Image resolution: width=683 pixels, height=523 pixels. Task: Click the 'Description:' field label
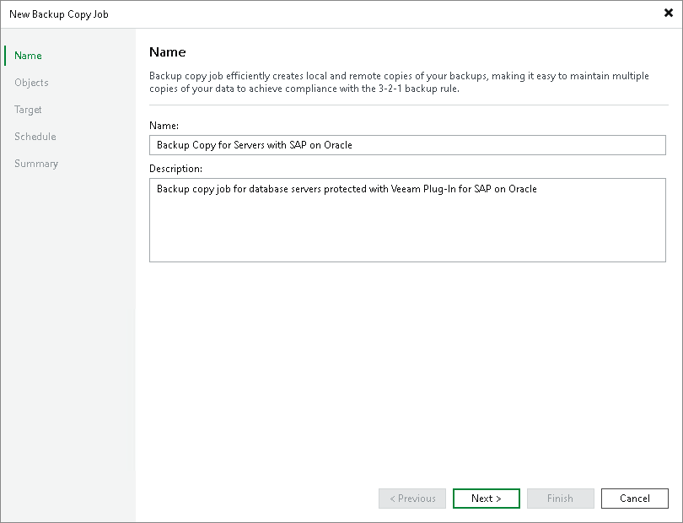175,169
